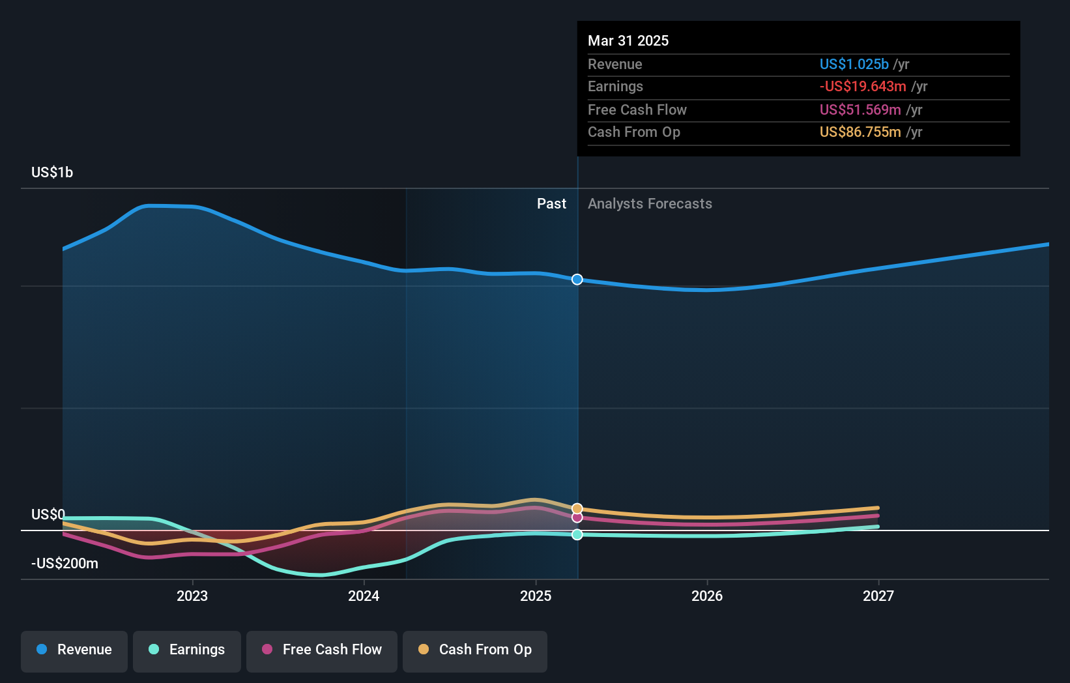Click the 2023 x-axis label

(192, 596)
